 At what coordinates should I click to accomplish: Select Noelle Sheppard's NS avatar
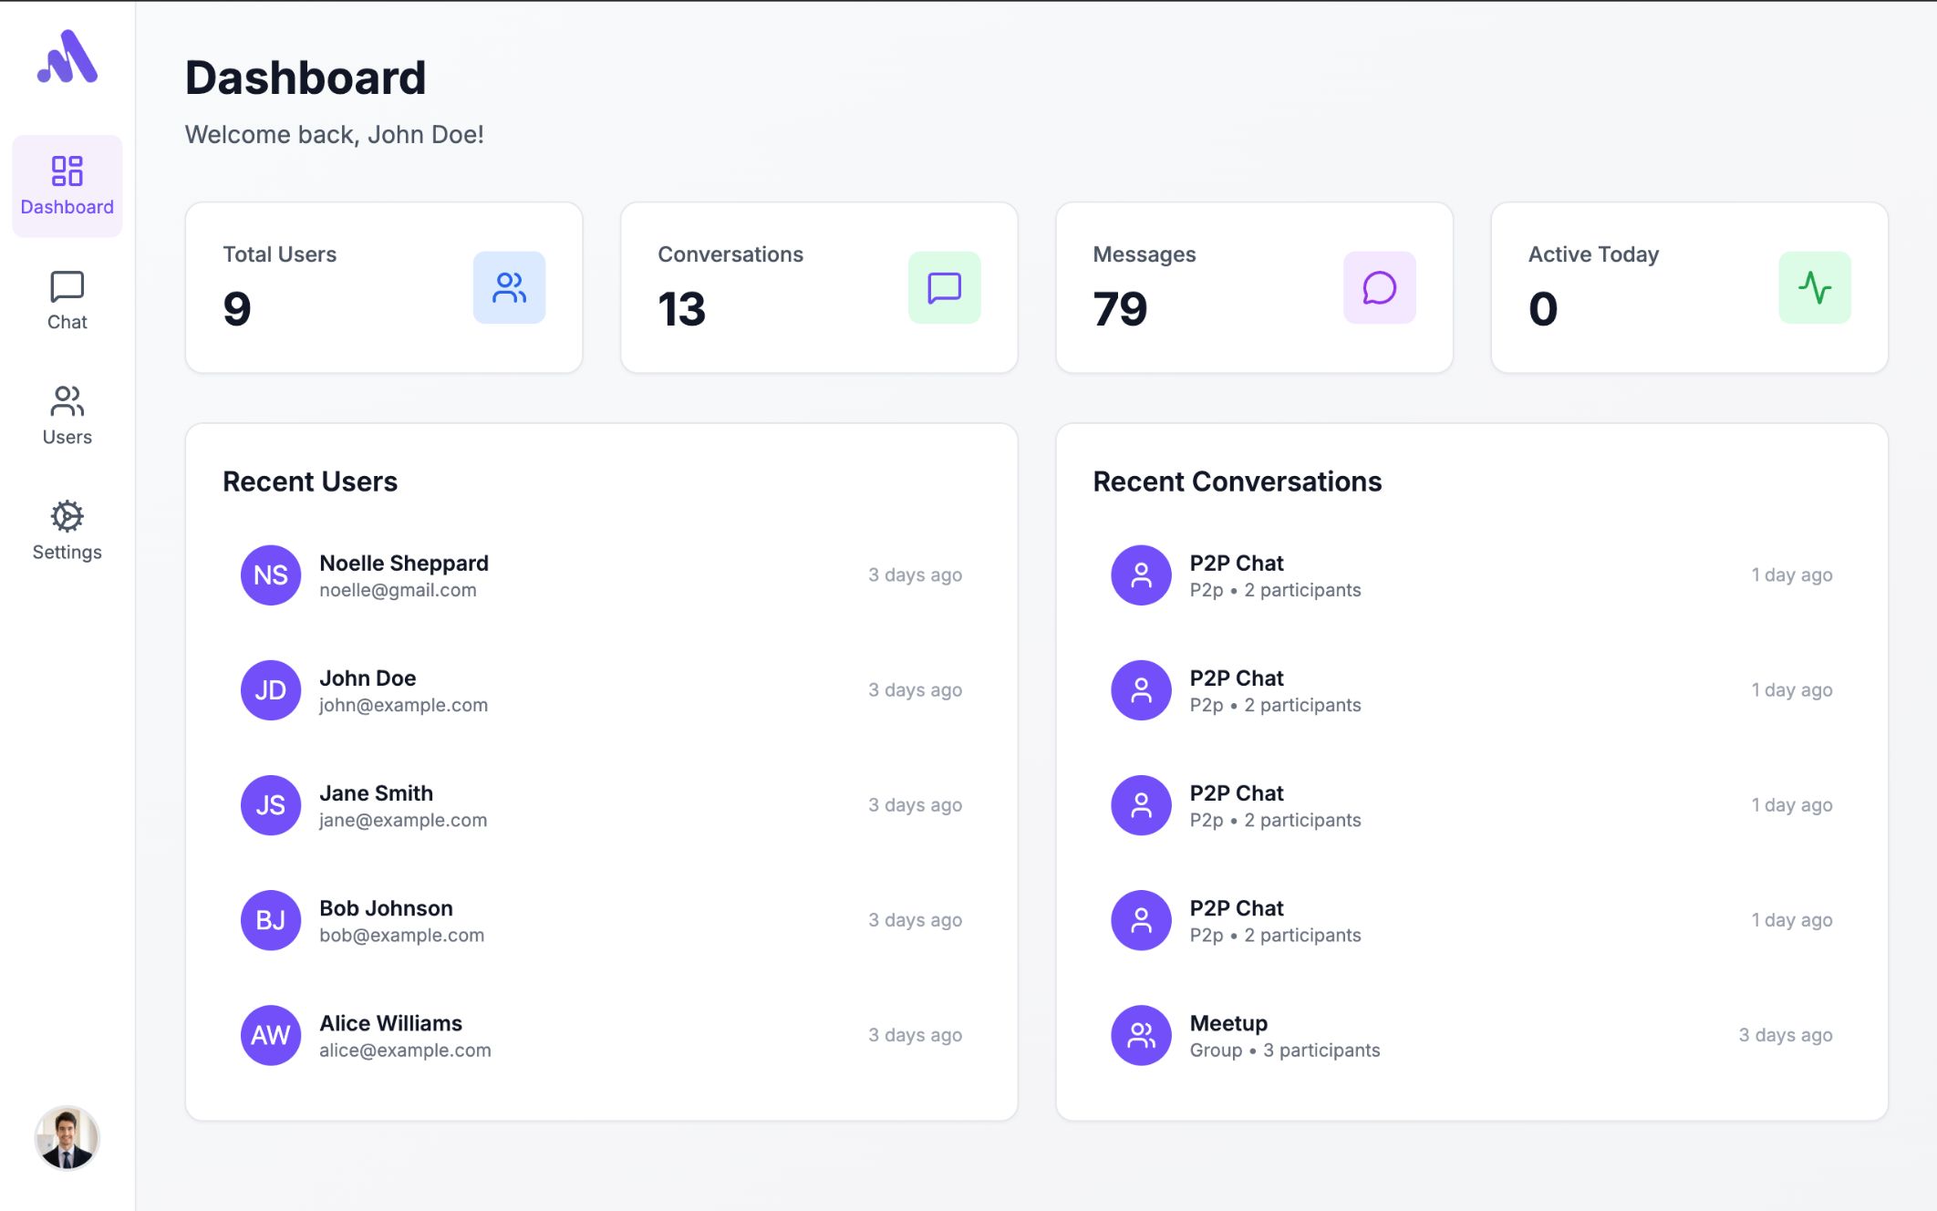click(x=271, y=575)
